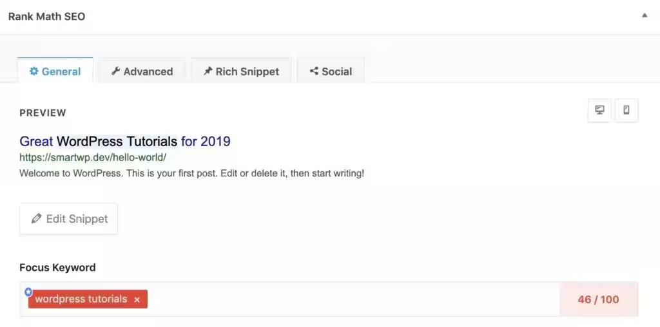660x327 pixels.
Task: Click the blue star primary keyword badge
Action: click(28, 292)
